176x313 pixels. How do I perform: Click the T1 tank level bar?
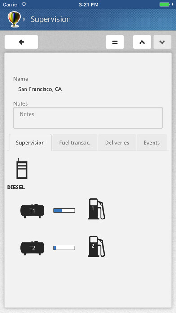click(64, 210)
